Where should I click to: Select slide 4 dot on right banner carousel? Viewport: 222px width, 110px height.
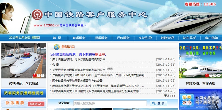click(219, 76)
